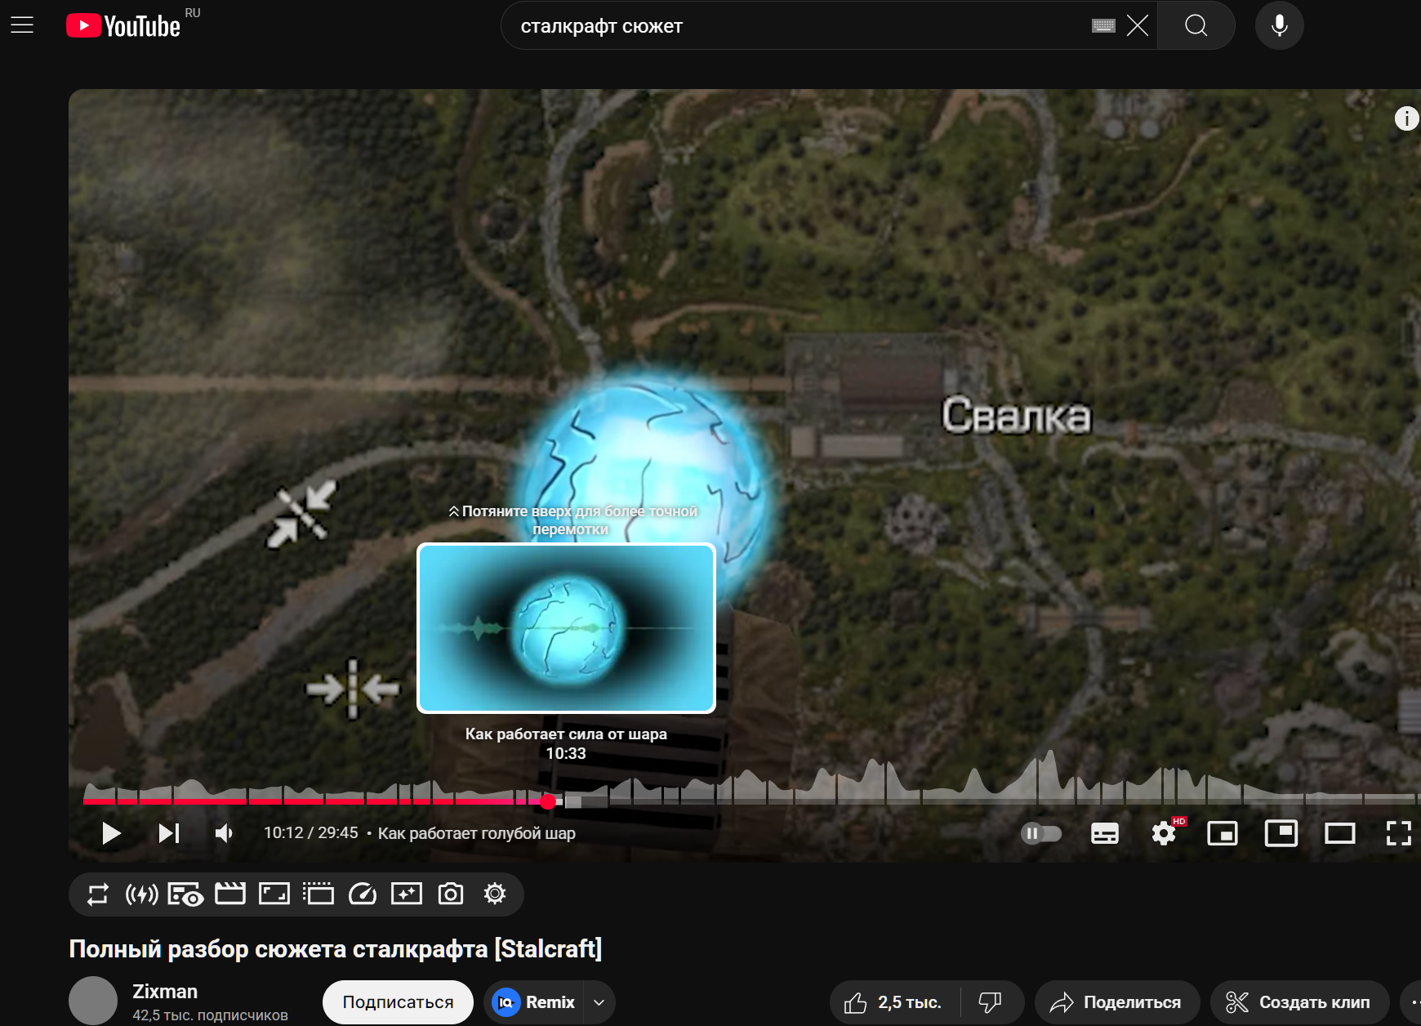This screenshot has height=1026, width=1421.
Task: Toggle volume boost lightning icon
Action: click(142, 894)
